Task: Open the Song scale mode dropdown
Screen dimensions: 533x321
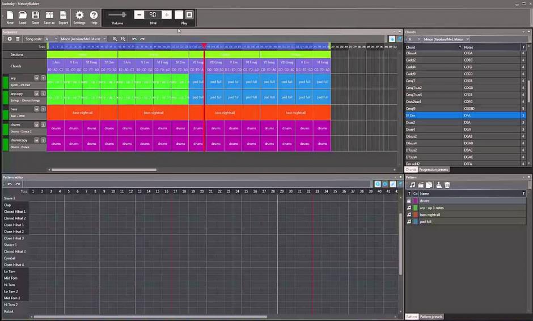Action: coord(83,39)
